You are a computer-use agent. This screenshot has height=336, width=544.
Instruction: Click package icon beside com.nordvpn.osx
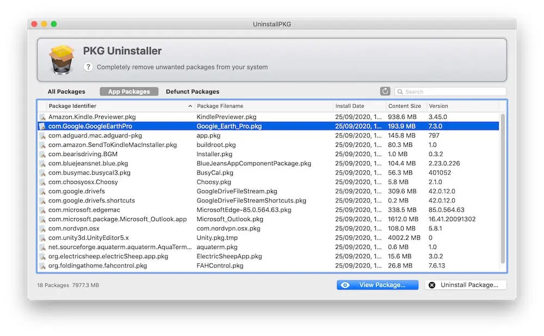pyautogui.click(x=42, y=228)
